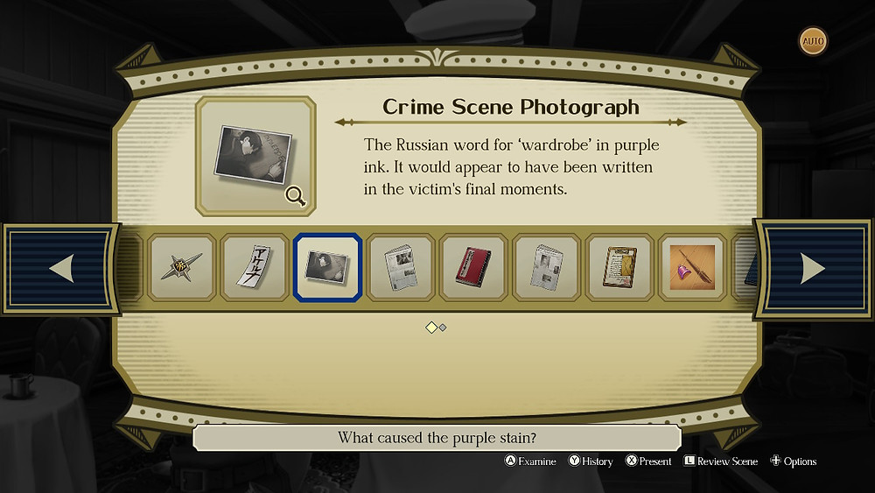Toggle the AUTO mode button
Image resolution: width=875 pixels, height=493 pixels.
tap(813, 41)
